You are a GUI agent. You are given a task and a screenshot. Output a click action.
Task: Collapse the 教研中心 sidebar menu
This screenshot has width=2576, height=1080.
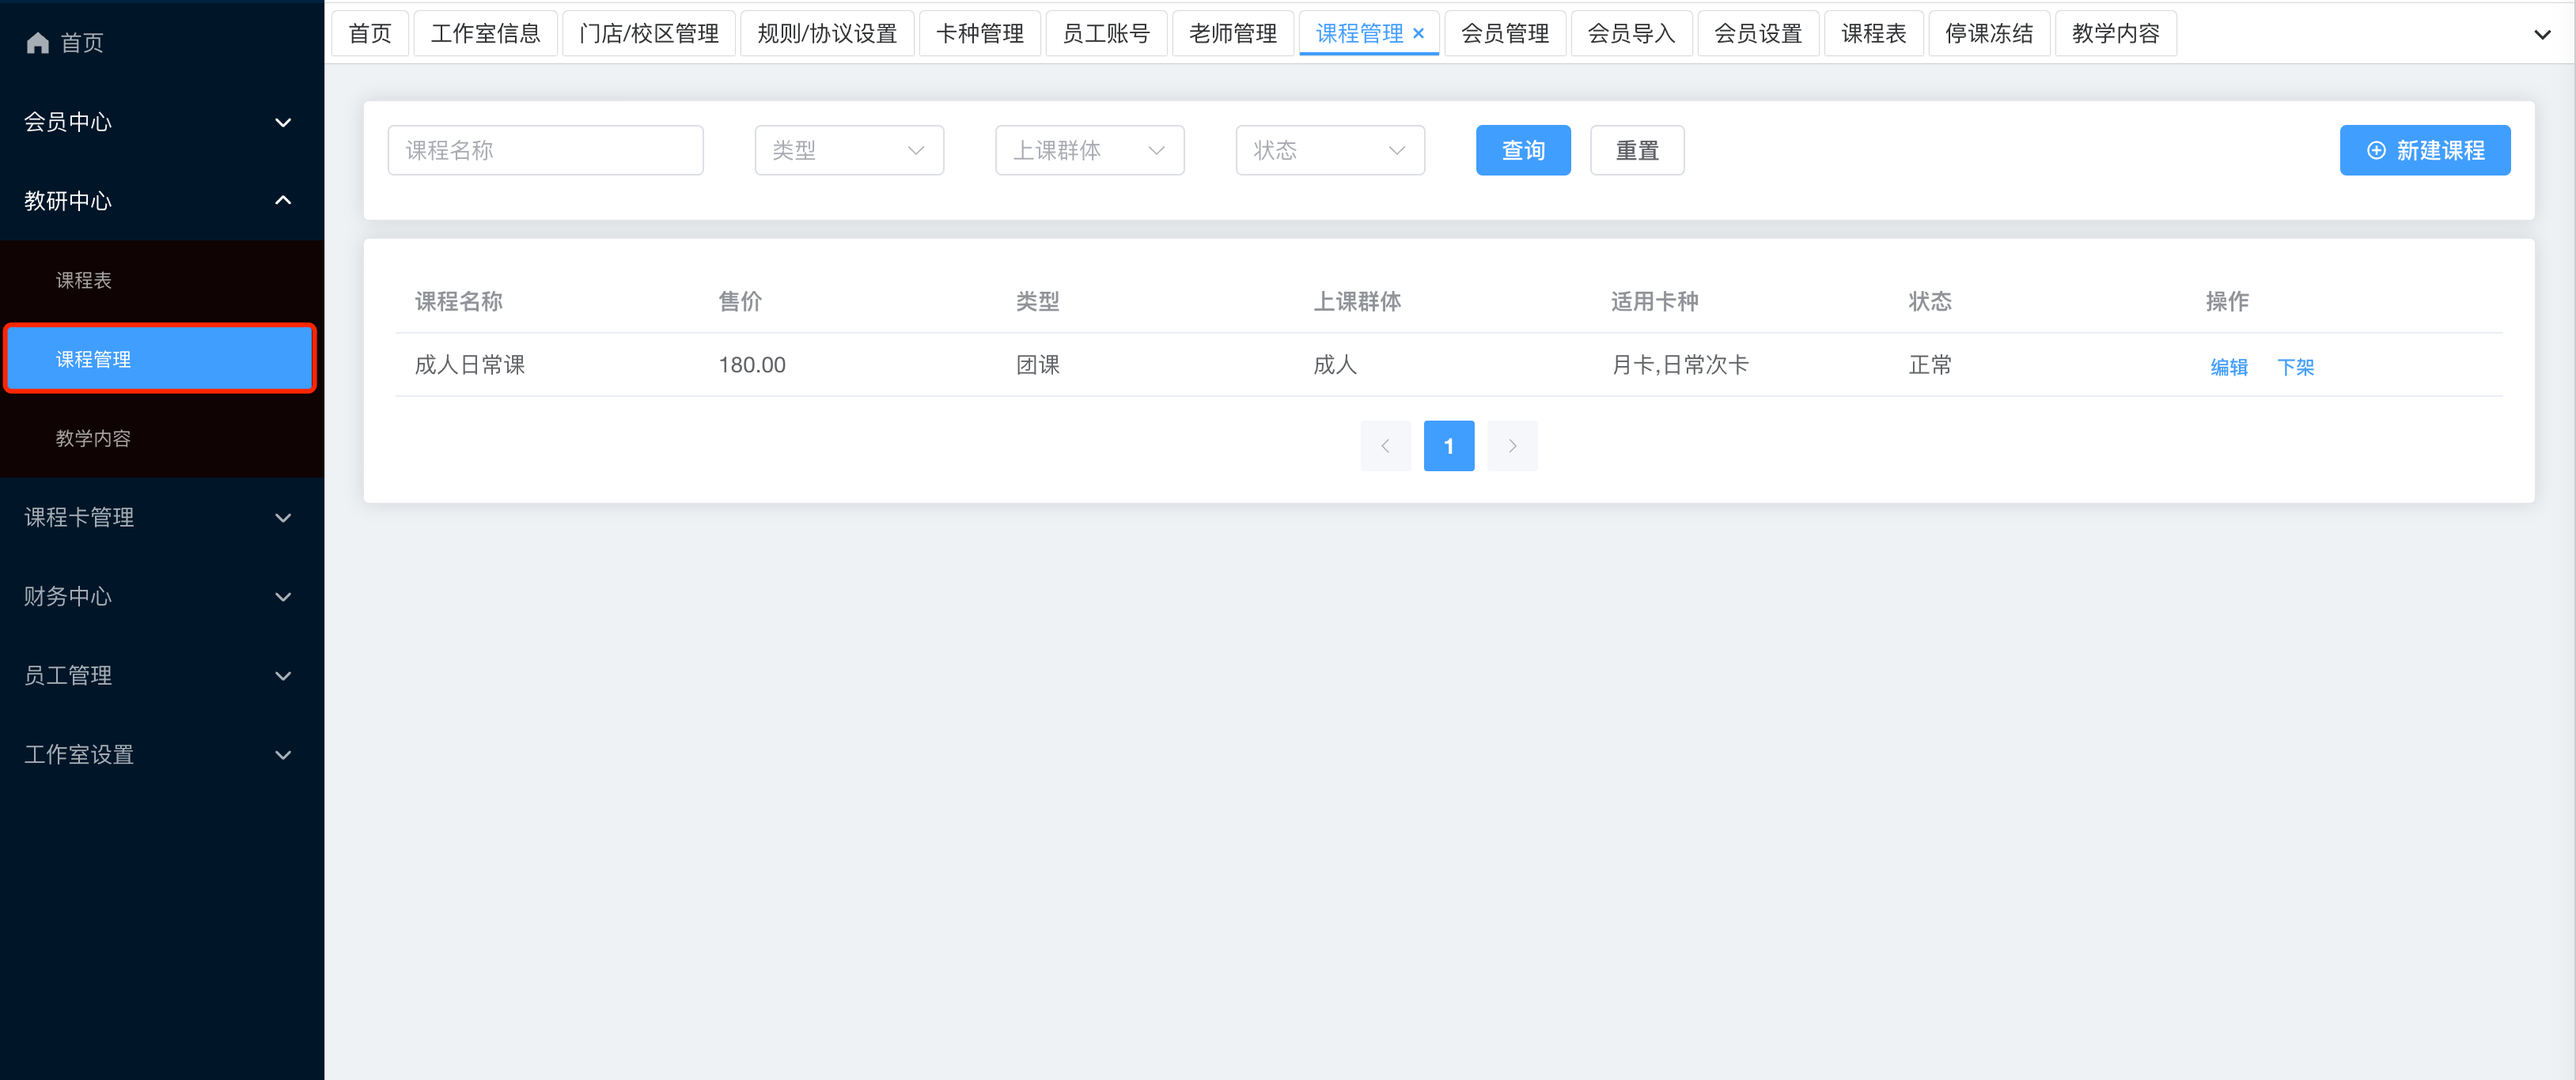[x=160, y=201]
